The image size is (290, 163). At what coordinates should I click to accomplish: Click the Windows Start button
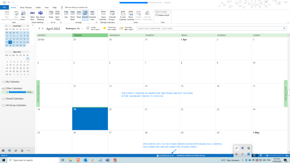click(3, 160)
